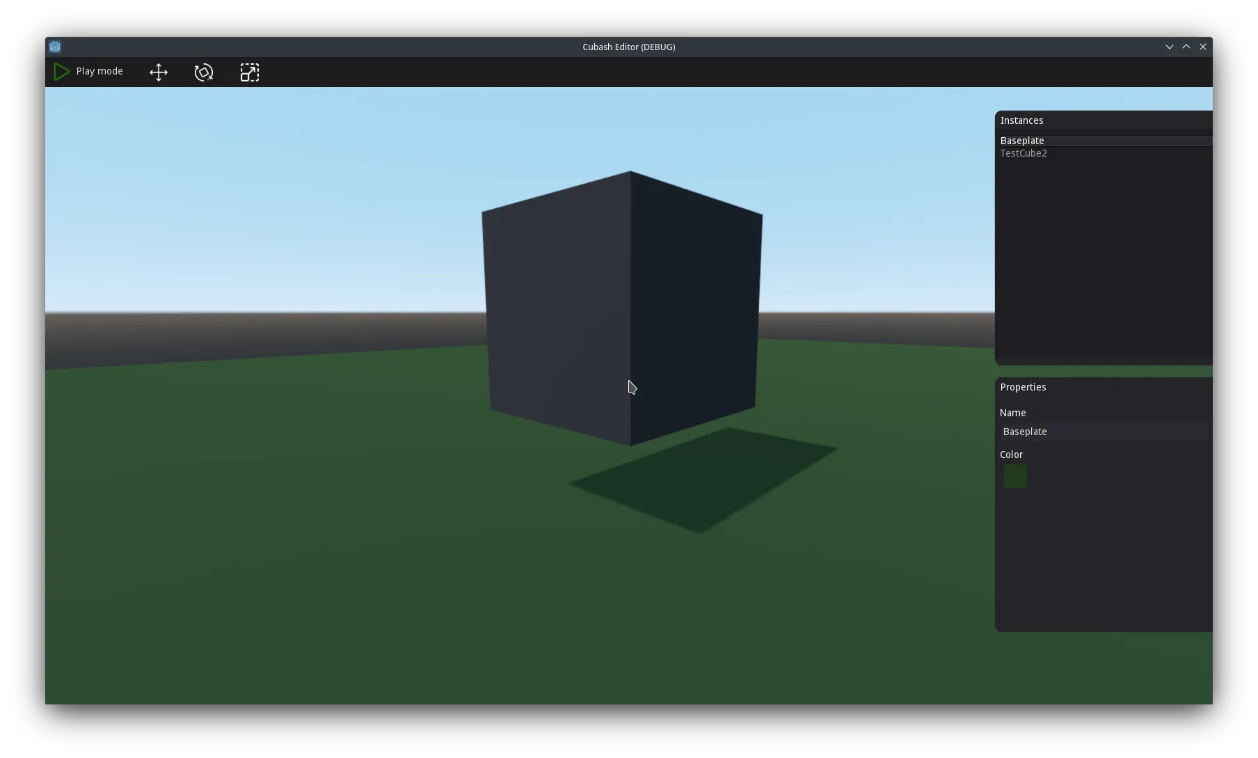Open the green Color swatch picker
This screenshot has width=1258, height=758.
pyautogui.click(x=1015, y=476)
